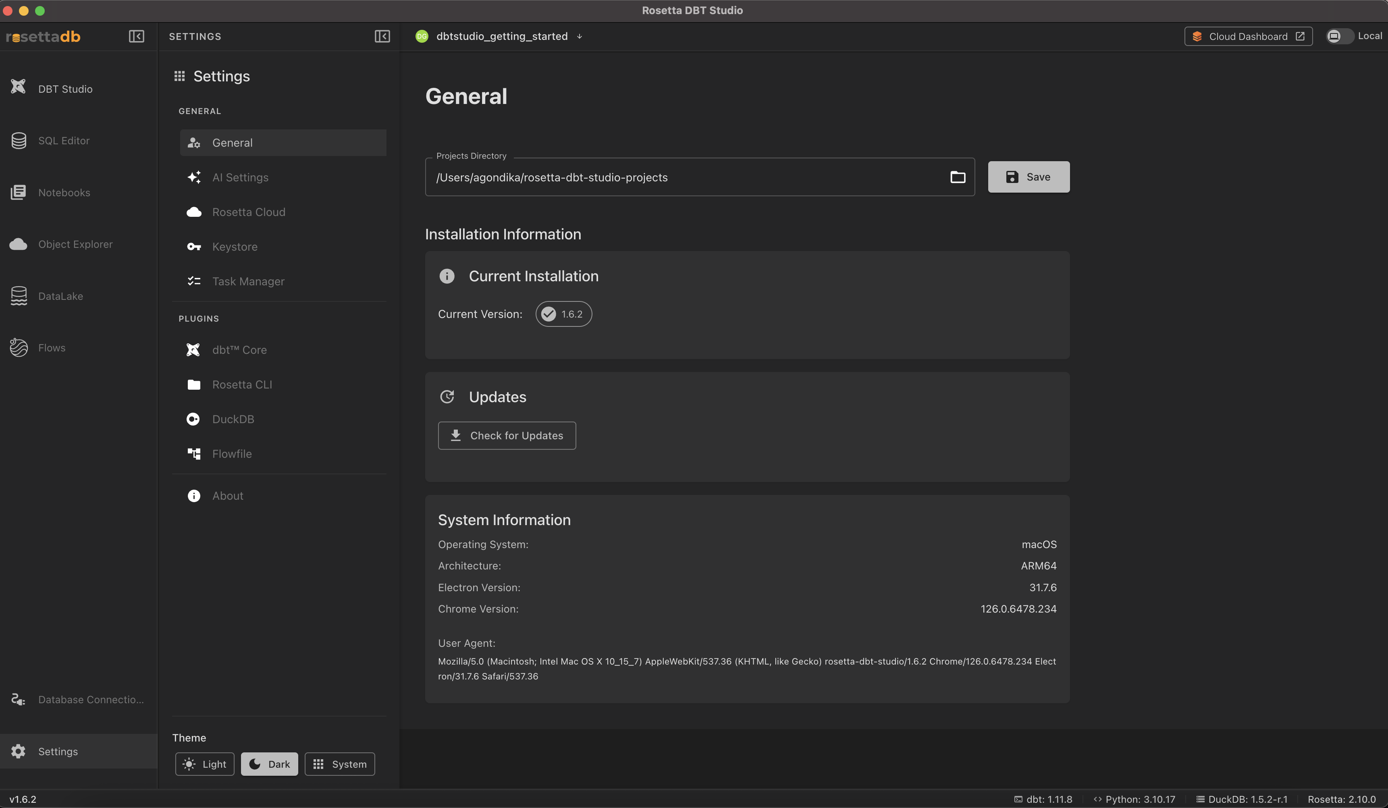Click the dbt: 1.11.8 status entry
This screenshot has height=808, width=1388.
click(1043, 799)
